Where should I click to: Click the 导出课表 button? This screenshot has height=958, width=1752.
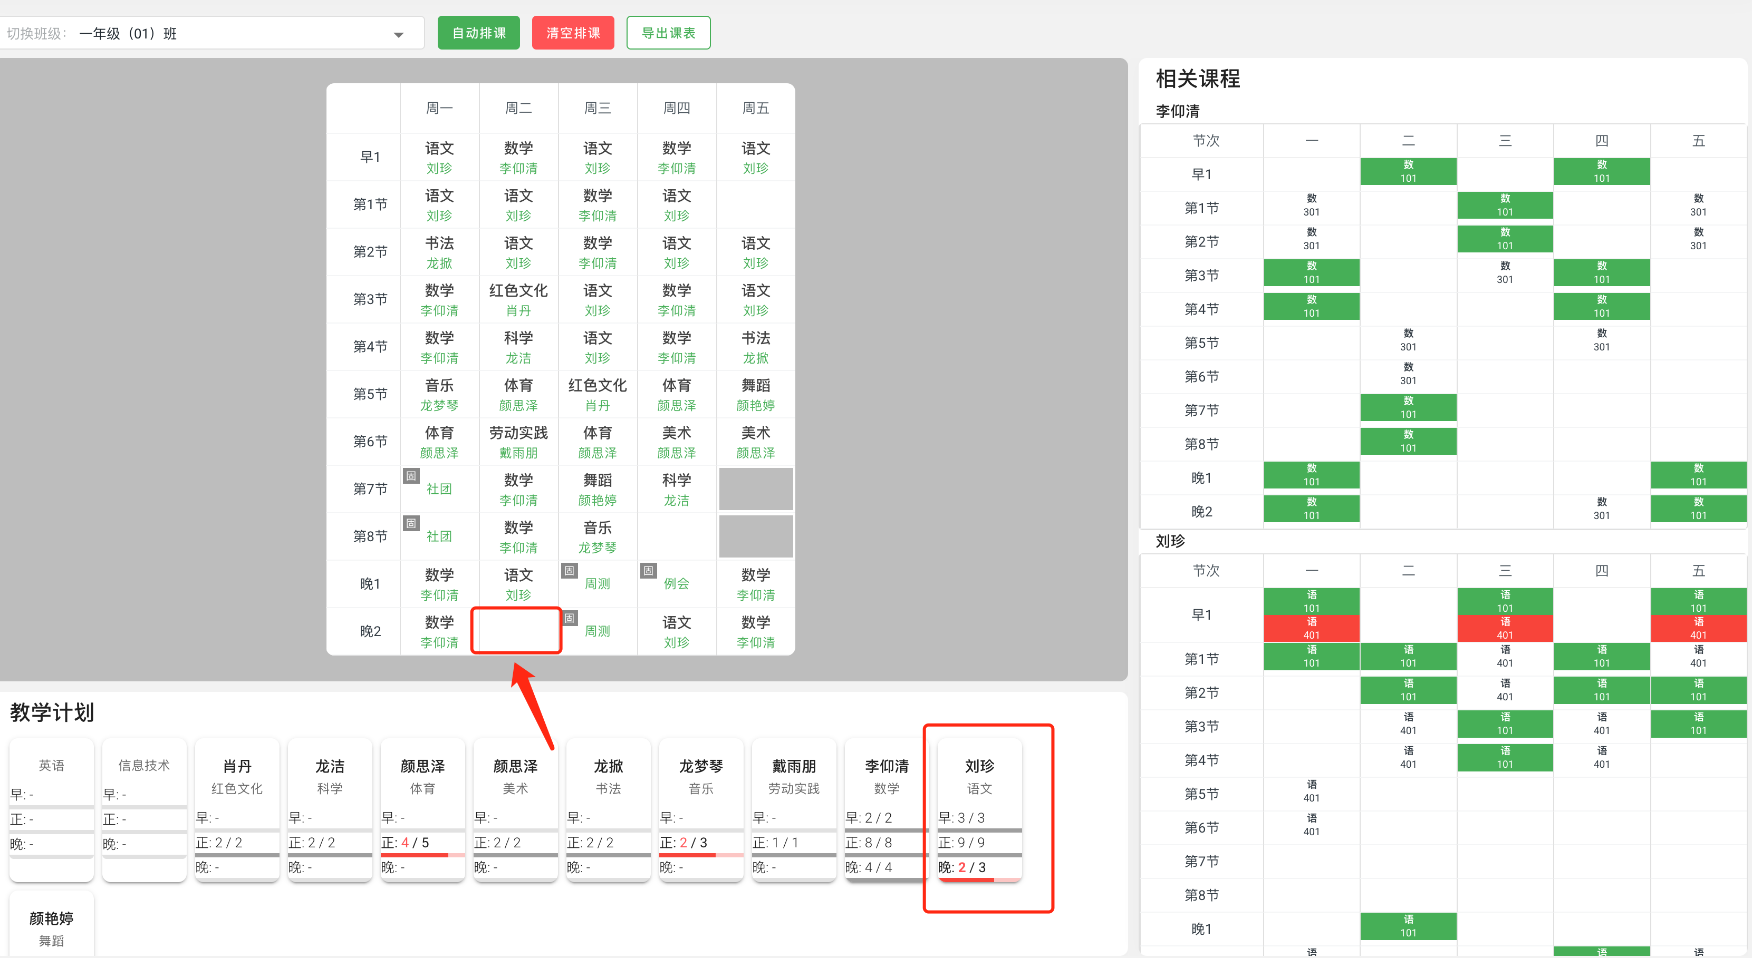point(668,32)
